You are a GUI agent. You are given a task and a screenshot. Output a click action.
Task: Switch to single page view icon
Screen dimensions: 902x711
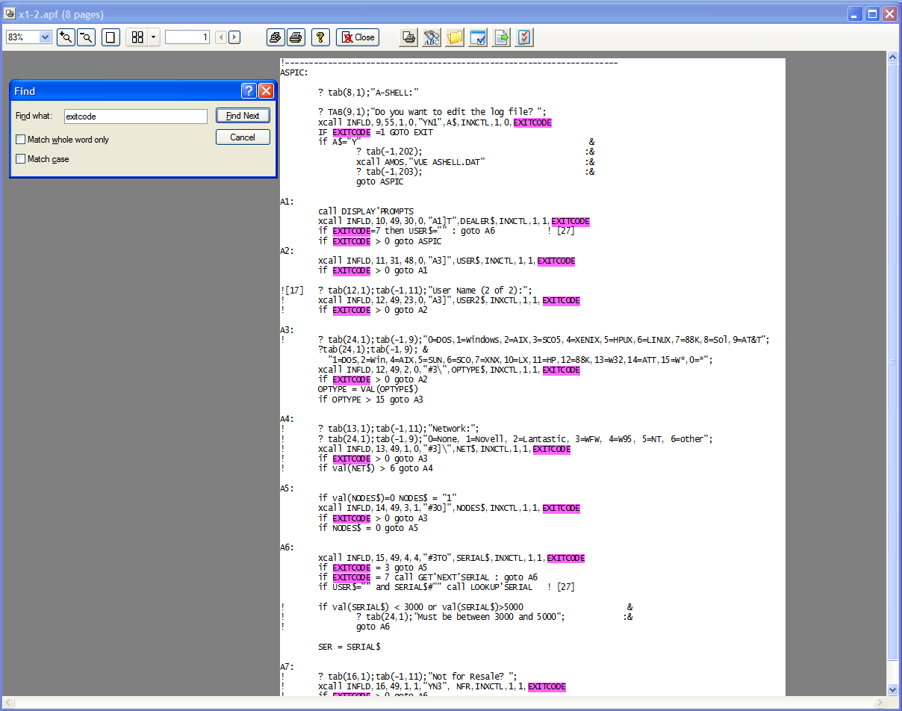pos(111,37)
